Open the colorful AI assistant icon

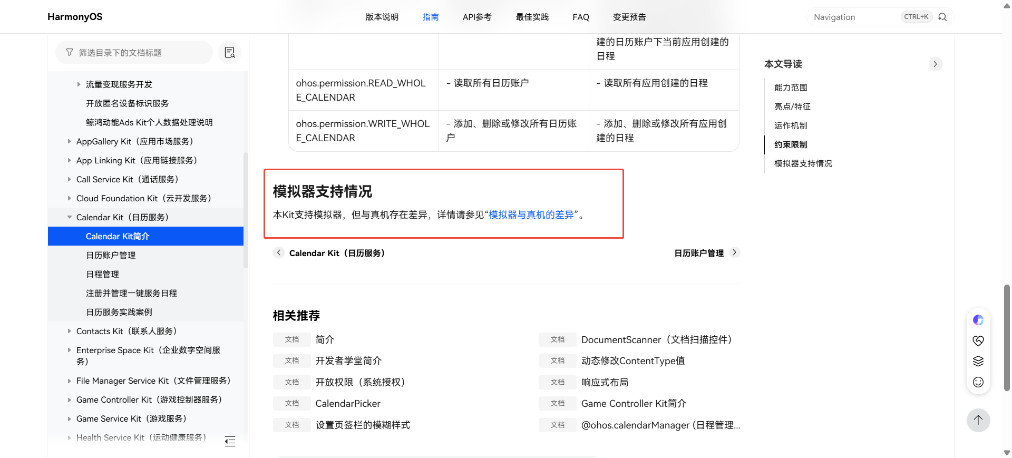click(x=978, y=320)
